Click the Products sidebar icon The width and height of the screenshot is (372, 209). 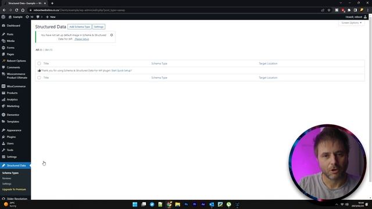click(x=3, y=93)
